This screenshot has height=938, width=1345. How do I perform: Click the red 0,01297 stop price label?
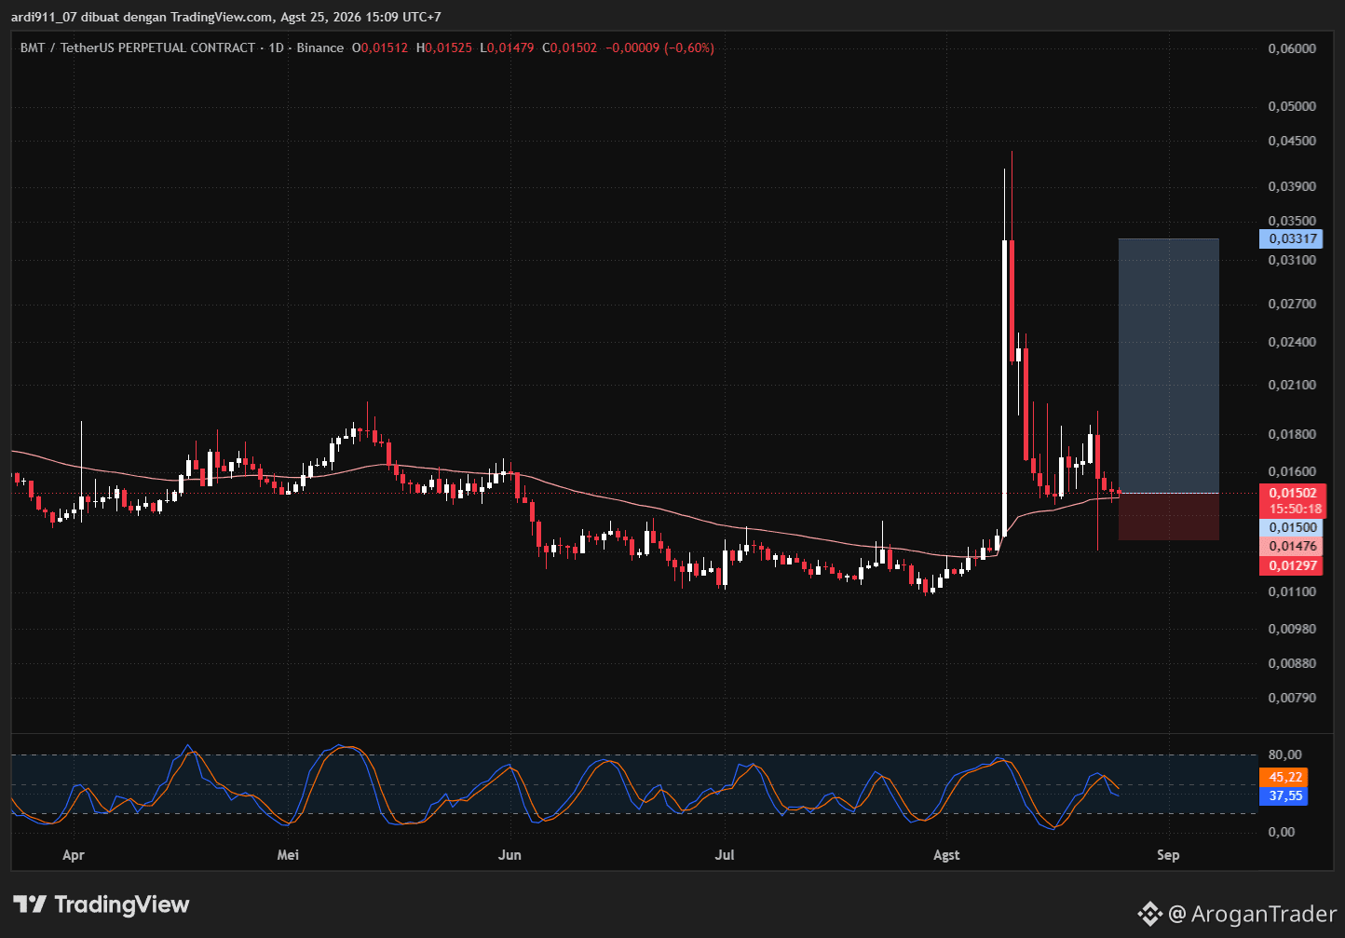pyautogui.click(x=1290, y=565)
